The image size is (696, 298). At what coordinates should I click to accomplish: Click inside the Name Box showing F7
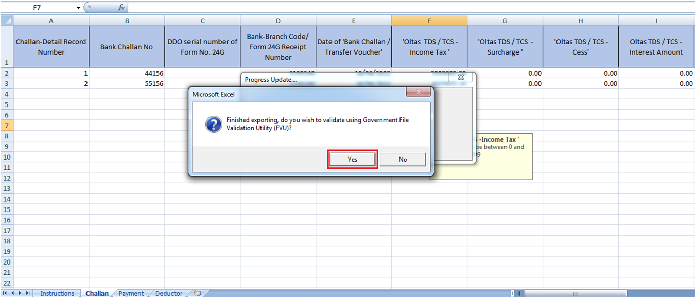[x=36, y=7]
